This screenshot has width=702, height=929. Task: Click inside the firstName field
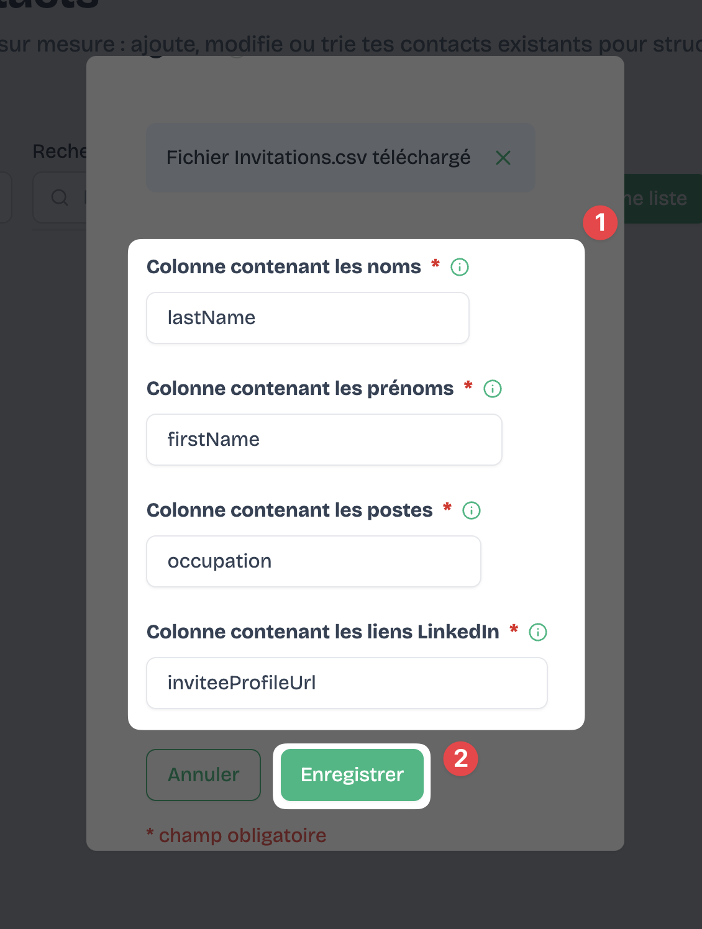324,439
